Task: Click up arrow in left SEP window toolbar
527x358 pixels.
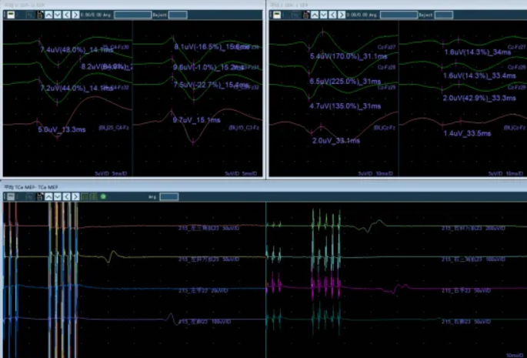Action: coord(49,15)
